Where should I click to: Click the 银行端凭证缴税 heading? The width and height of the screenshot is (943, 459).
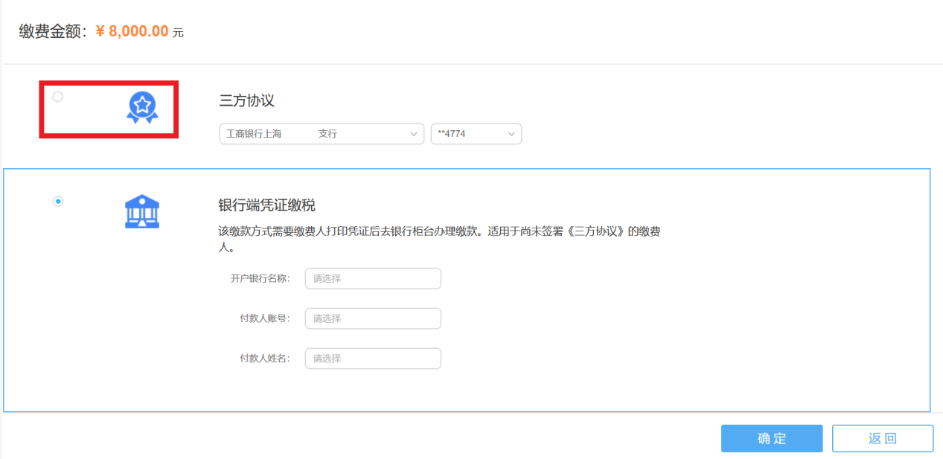267,205
